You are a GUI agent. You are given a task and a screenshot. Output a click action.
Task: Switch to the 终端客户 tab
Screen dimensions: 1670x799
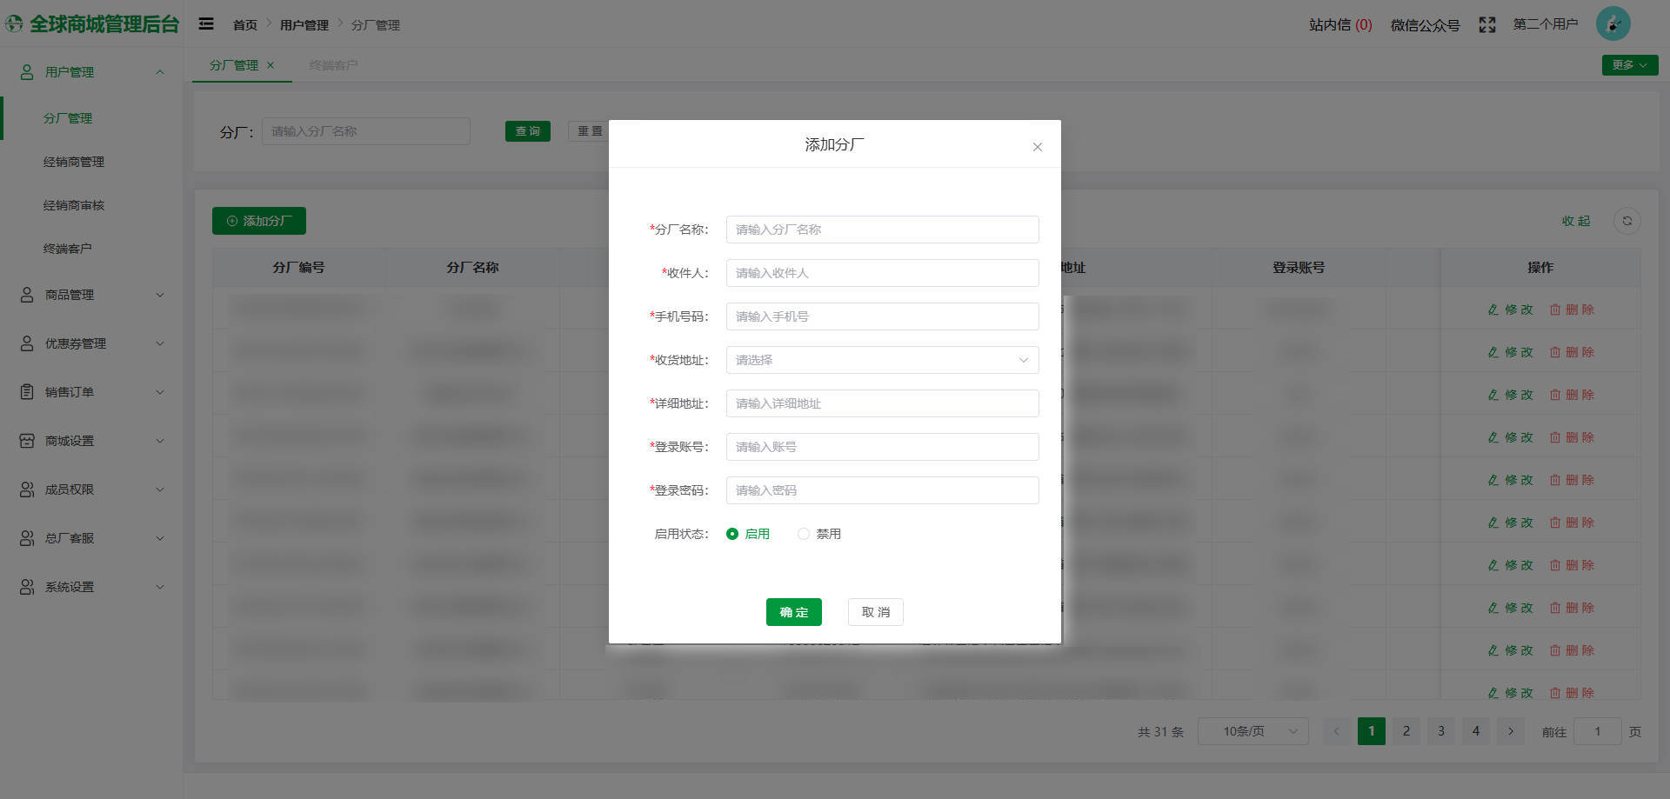coord(333,65)
